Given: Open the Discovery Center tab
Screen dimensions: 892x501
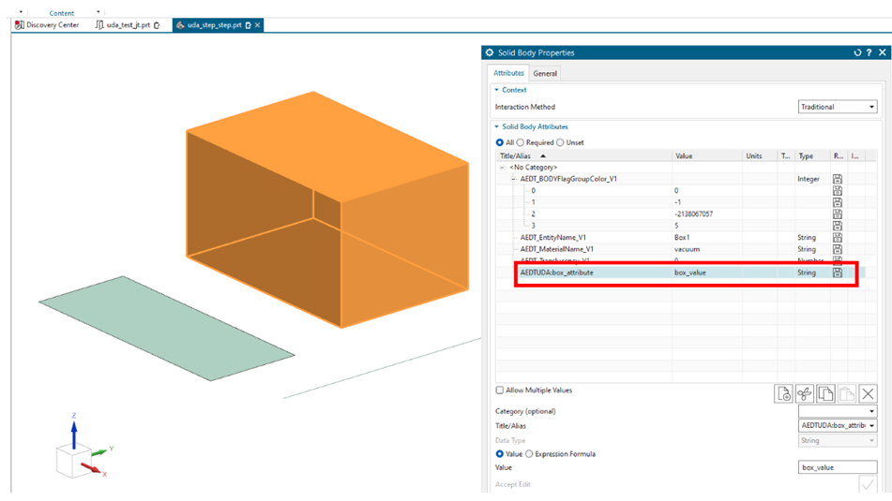Looking at the screenshot, I should pyautogui.click(x=47, y=25).
